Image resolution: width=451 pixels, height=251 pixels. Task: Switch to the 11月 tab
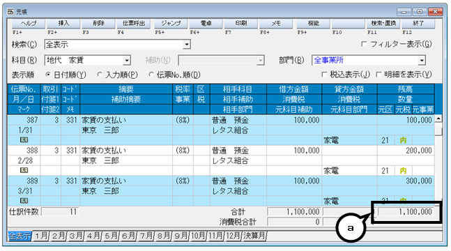[x=215, y=236]
